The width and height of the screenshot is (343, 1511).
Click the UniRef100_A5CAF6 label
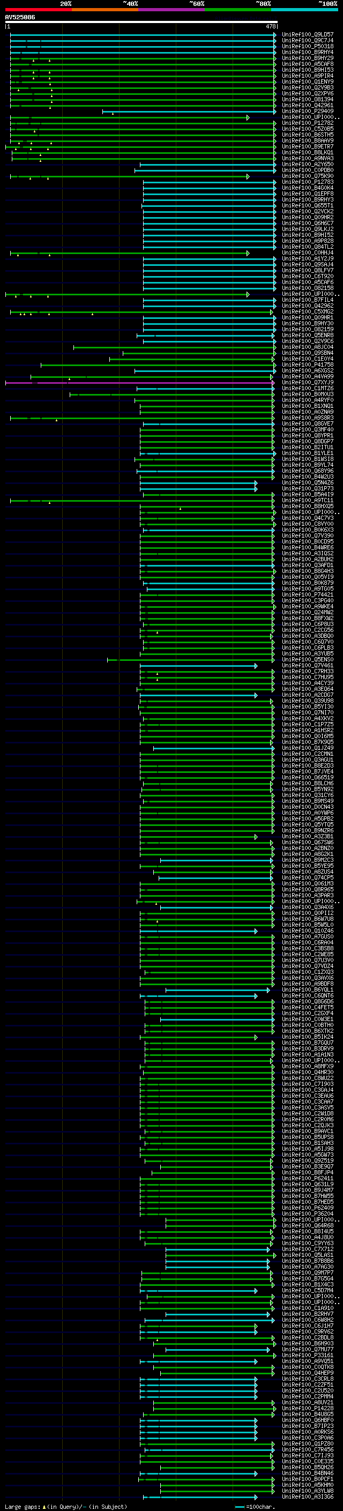click(x=307, y=282)
